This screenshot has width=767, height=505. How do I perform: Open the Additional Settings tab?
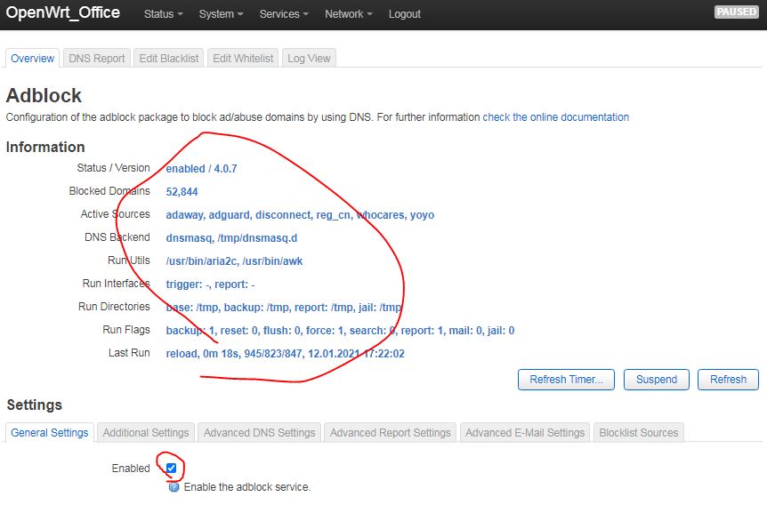click(146, 433)
